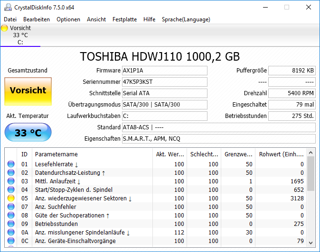
Task: Click the Parametername column header
Action: coord(92,154)
